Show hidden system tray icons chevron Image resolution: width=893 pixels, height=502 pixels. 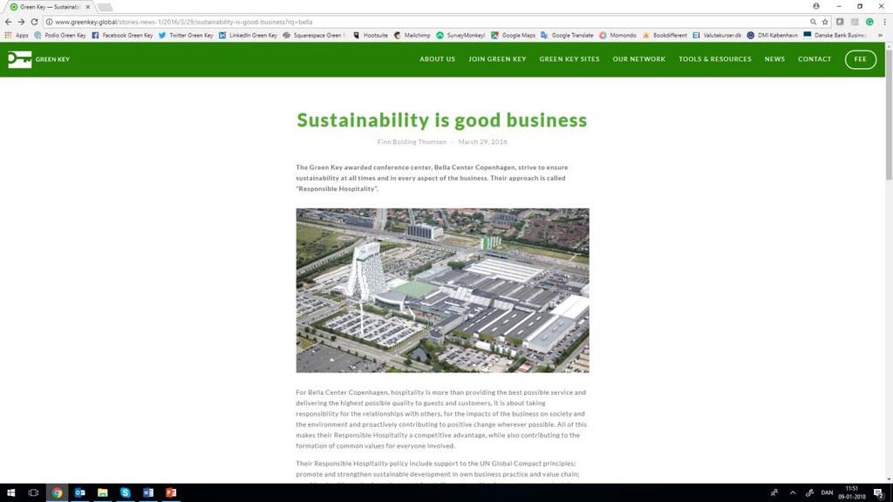pyautogui.click(x=792, y=493)
